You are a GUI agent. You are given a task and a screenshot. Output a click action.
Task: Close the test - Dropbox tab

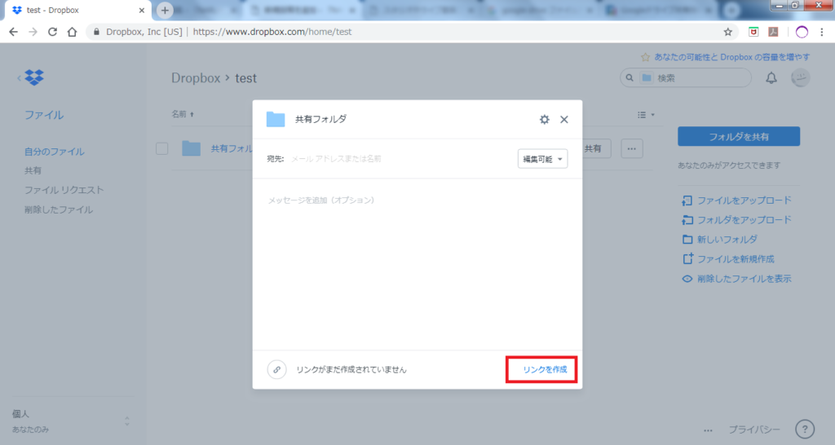pos(142,10)
